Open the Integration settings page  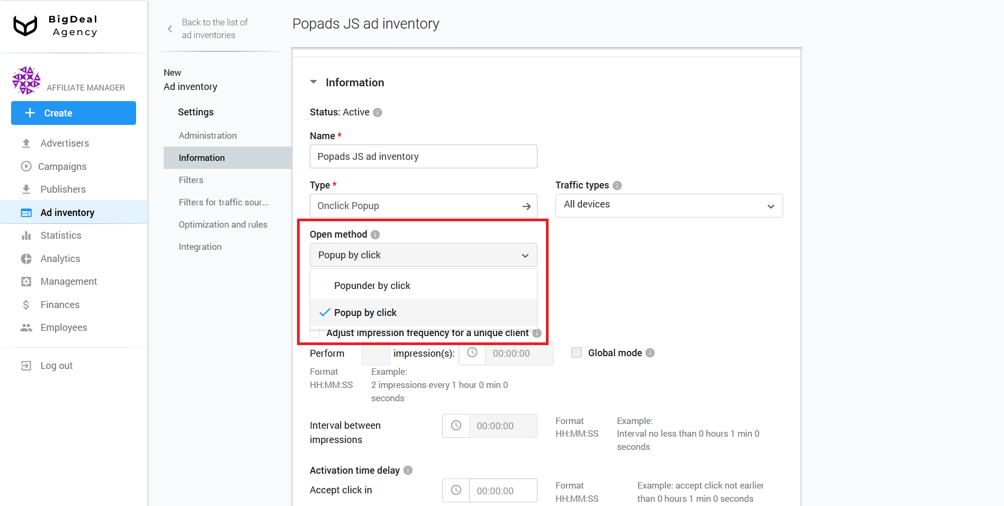pos(200,246)
